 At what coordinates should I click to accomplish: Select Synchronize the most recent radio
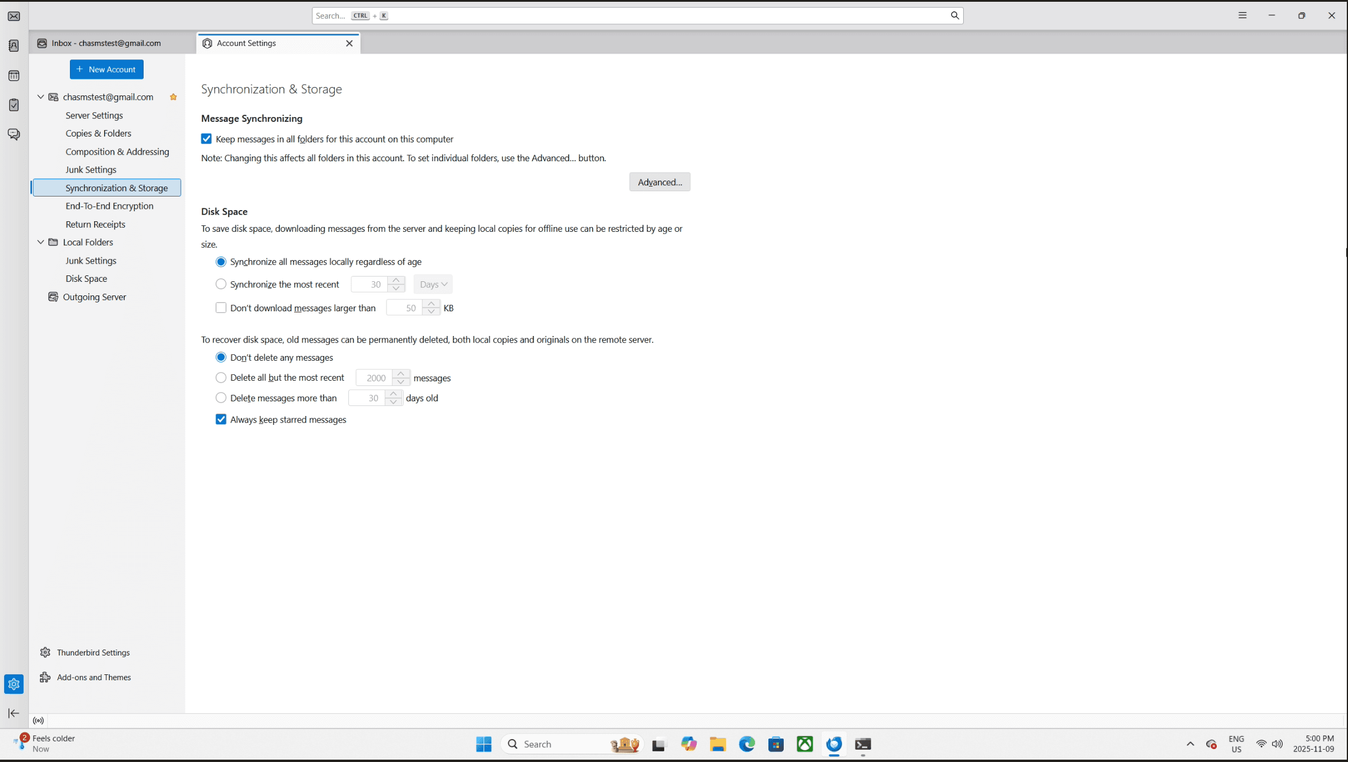click(x=221, y=284)
